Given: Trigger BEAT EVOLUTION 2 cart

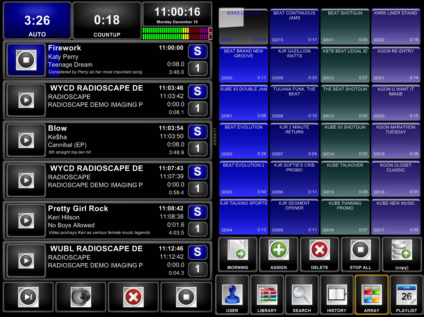Looking at the screenshot, I should pyautogui.click(x=244, y=179).
